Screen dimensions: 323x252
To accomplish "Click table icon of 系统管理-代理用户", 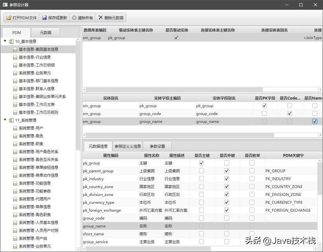I will (x=15, y=199).
